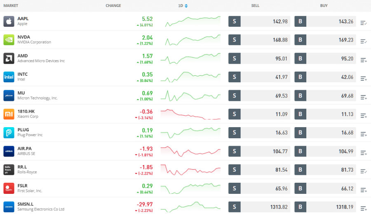
Task: Sell INTC at 41.97
Action: (259, 77)
